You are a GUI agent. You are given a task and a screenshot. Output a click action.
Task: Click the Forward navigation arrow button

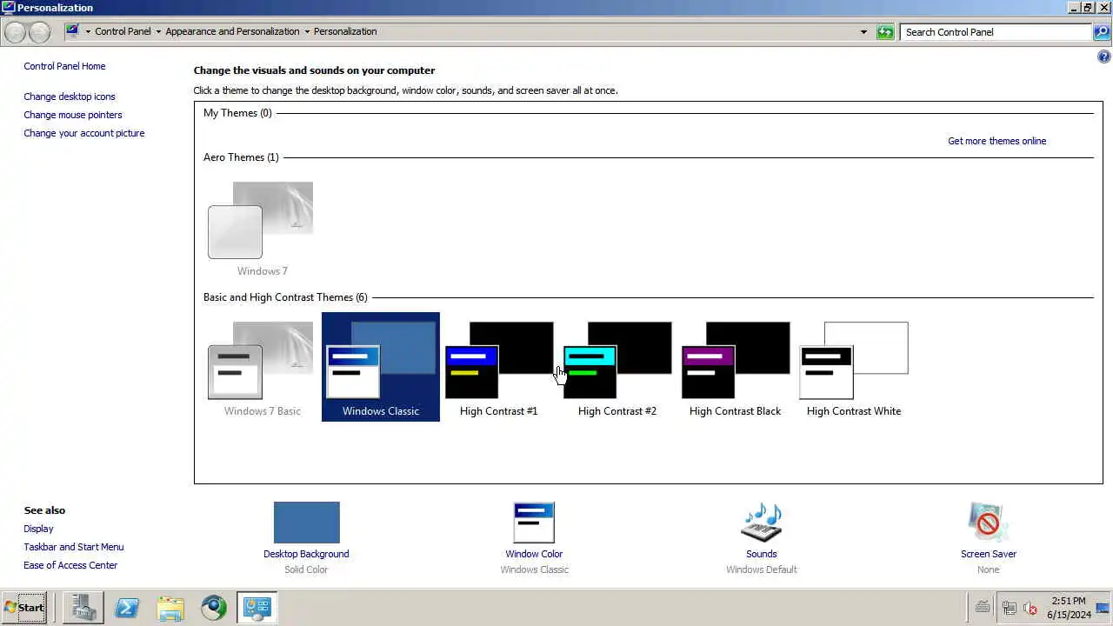click(39, 32)
